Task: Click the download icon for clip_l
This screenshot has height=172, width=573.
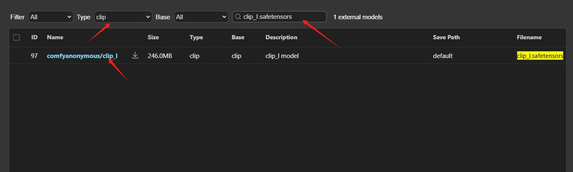Action: click(135, 56)
